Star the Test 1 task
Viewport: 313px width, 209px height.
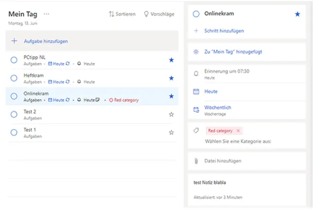pos(171,132)
